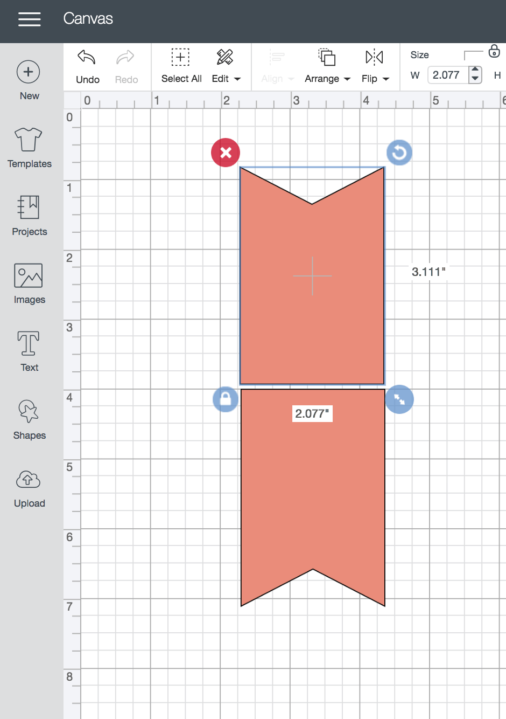The image size is (506, 719).
Task: Click the rotate handle on the selected shape
Action: coord(399,153)
